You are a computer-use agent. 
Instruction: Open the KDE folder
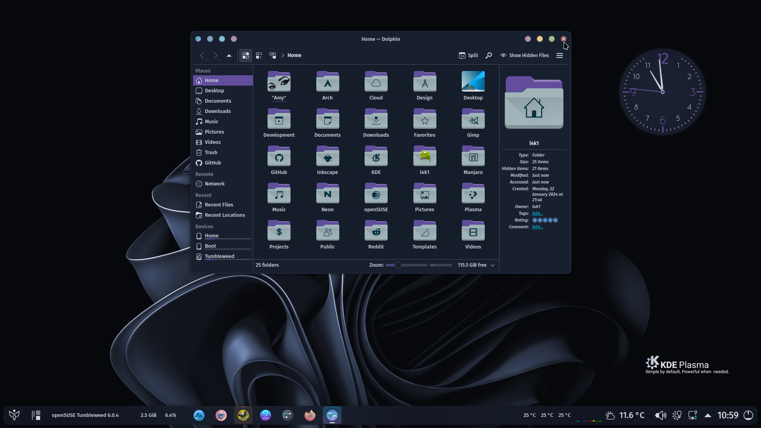coord(376,160)
